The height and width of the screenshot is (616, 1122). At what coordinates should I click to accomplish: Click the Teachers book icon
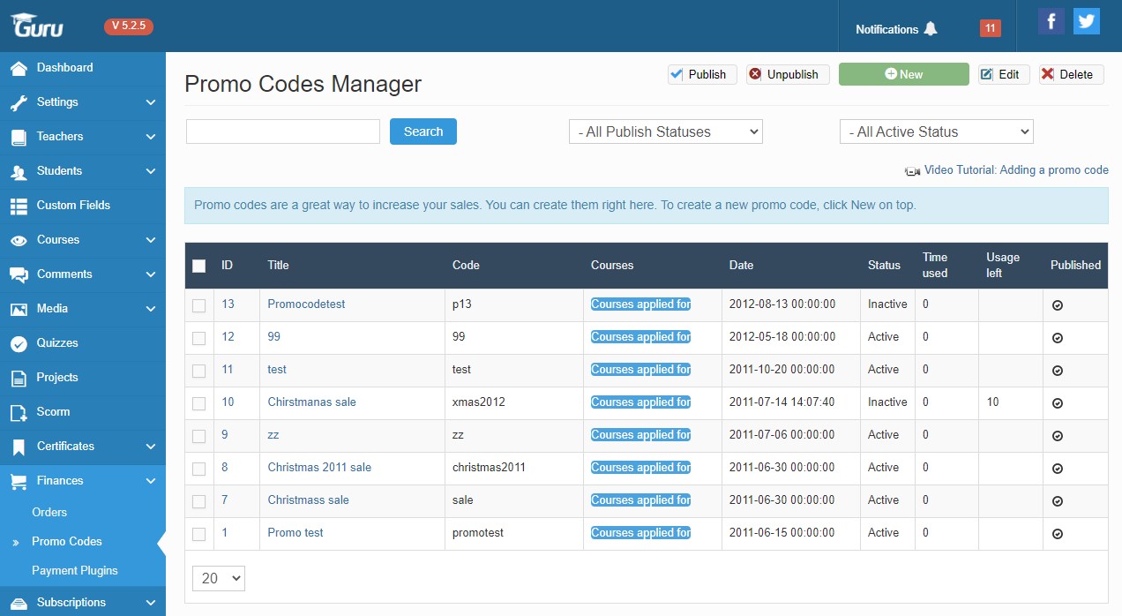[19, 137]
